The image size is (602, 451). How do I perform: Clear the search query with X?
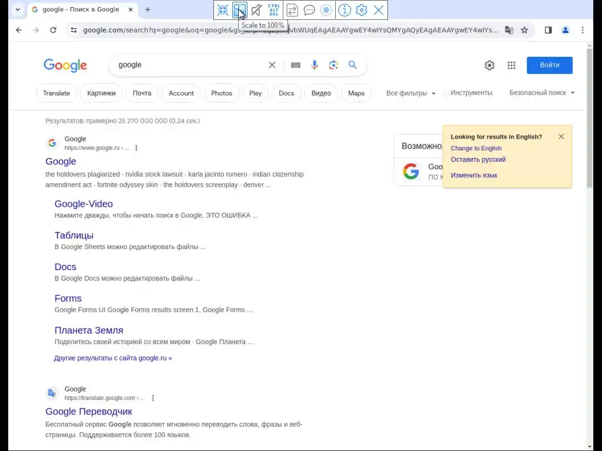coord(272,65)
